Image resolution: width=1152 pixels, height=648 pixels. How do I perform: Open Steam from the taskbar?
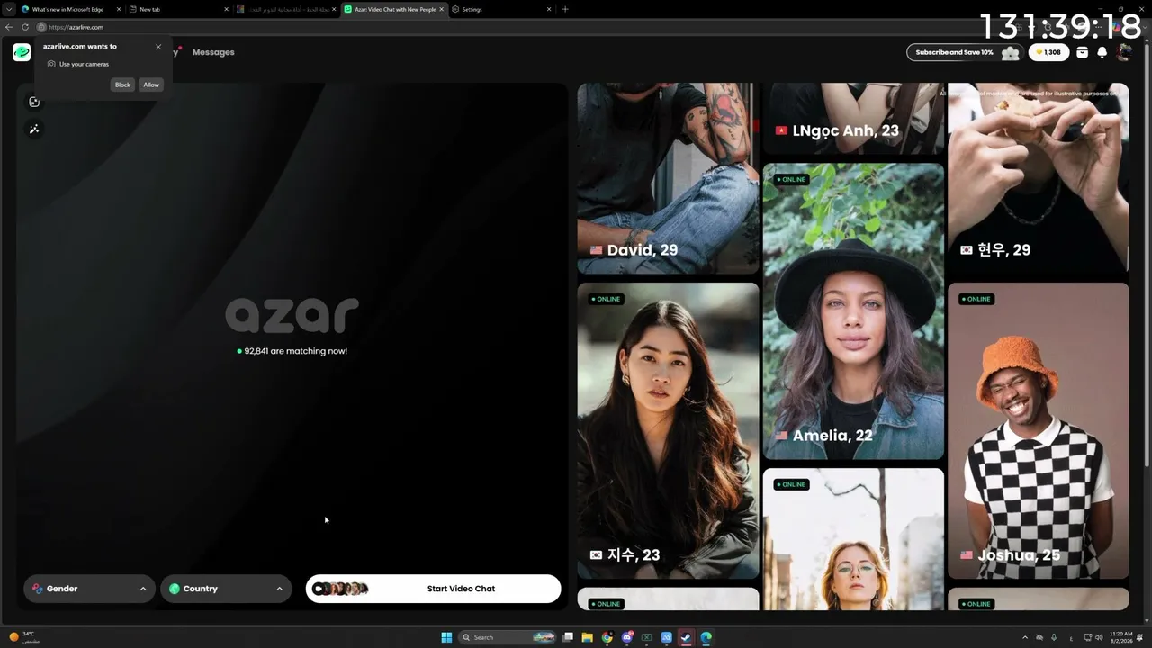(686, 637)
